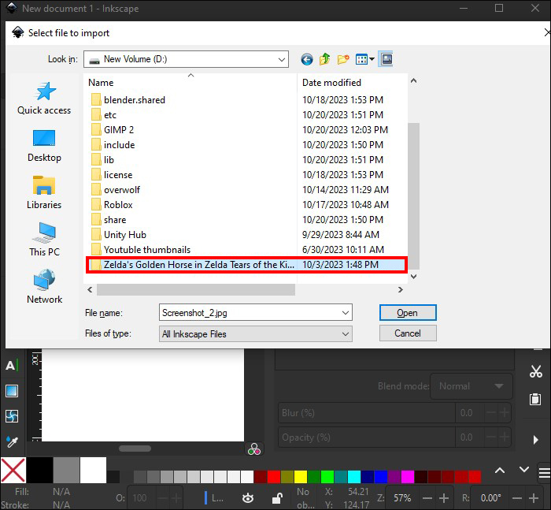
Task: Click the No paint X swatch
Action: click(x=13, y=471)
